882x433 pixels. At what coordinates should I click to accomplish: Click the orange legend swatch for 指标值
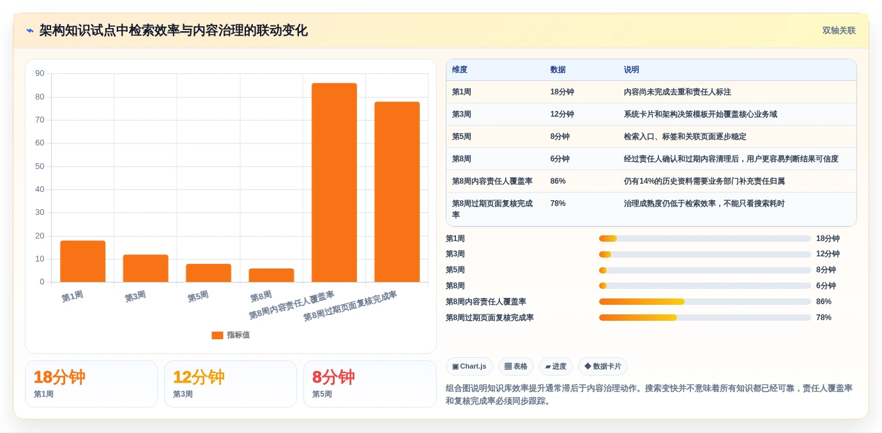click(217, 335)
